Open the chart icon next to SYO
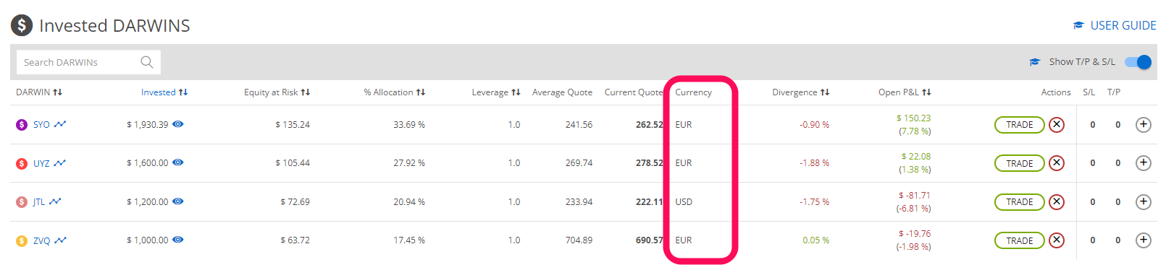 click(60, 124)
